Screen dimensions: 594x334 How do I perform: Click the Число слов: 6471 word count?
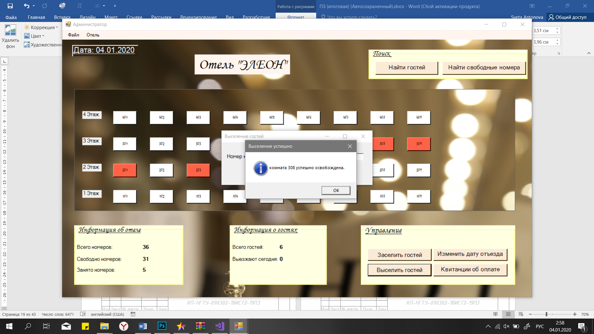click(x=58, y=314)
